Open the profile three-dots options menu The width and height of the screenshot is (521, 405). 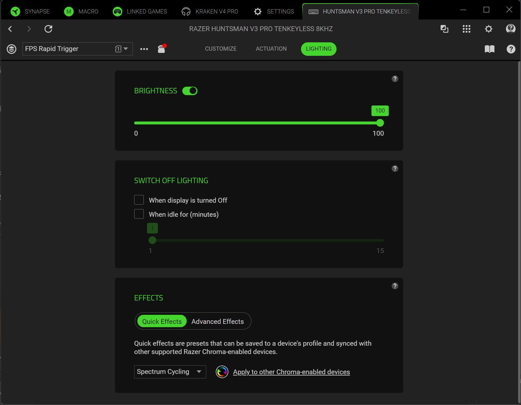tap(144, 49)
